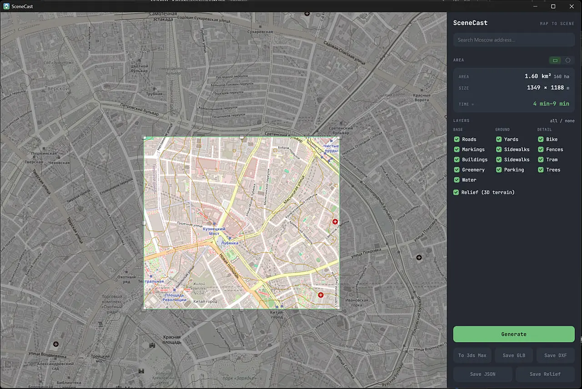Click the To 3ds Max button
This screenshot has height=389, width=582.
(x=472, y=355)
